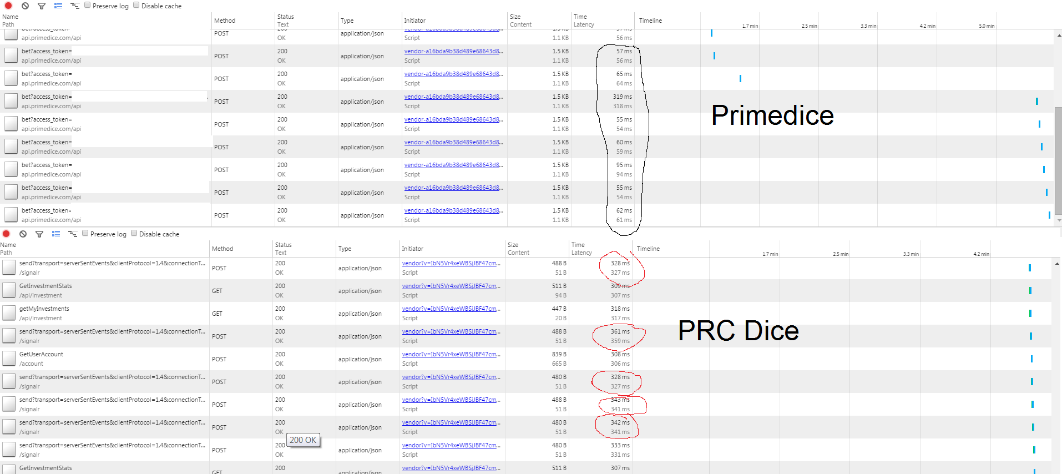The width and height of the screenshot is (1062, 474).
Task: Click file icon of the 65 ms bet request
Action: click(x=11, y=78)
